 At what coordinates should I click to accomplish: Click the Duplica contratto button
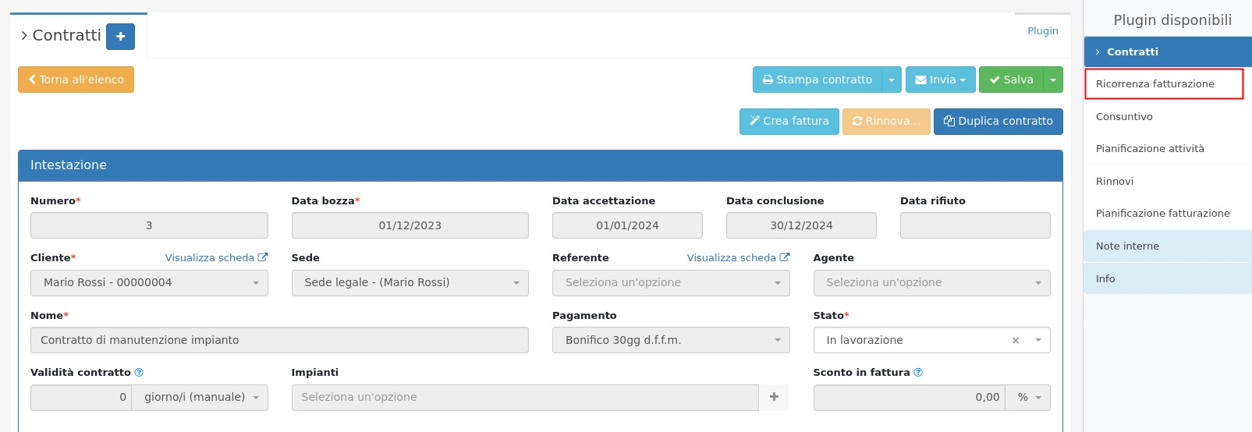point(998,122)
